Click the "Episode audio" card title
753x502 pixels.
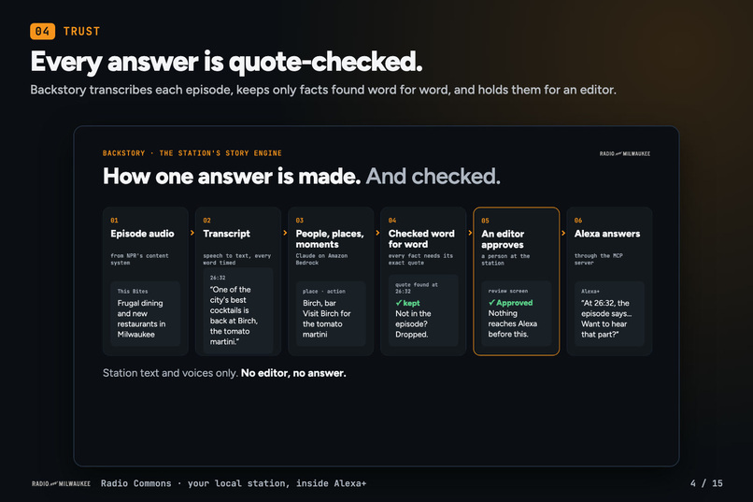point(142,234)
